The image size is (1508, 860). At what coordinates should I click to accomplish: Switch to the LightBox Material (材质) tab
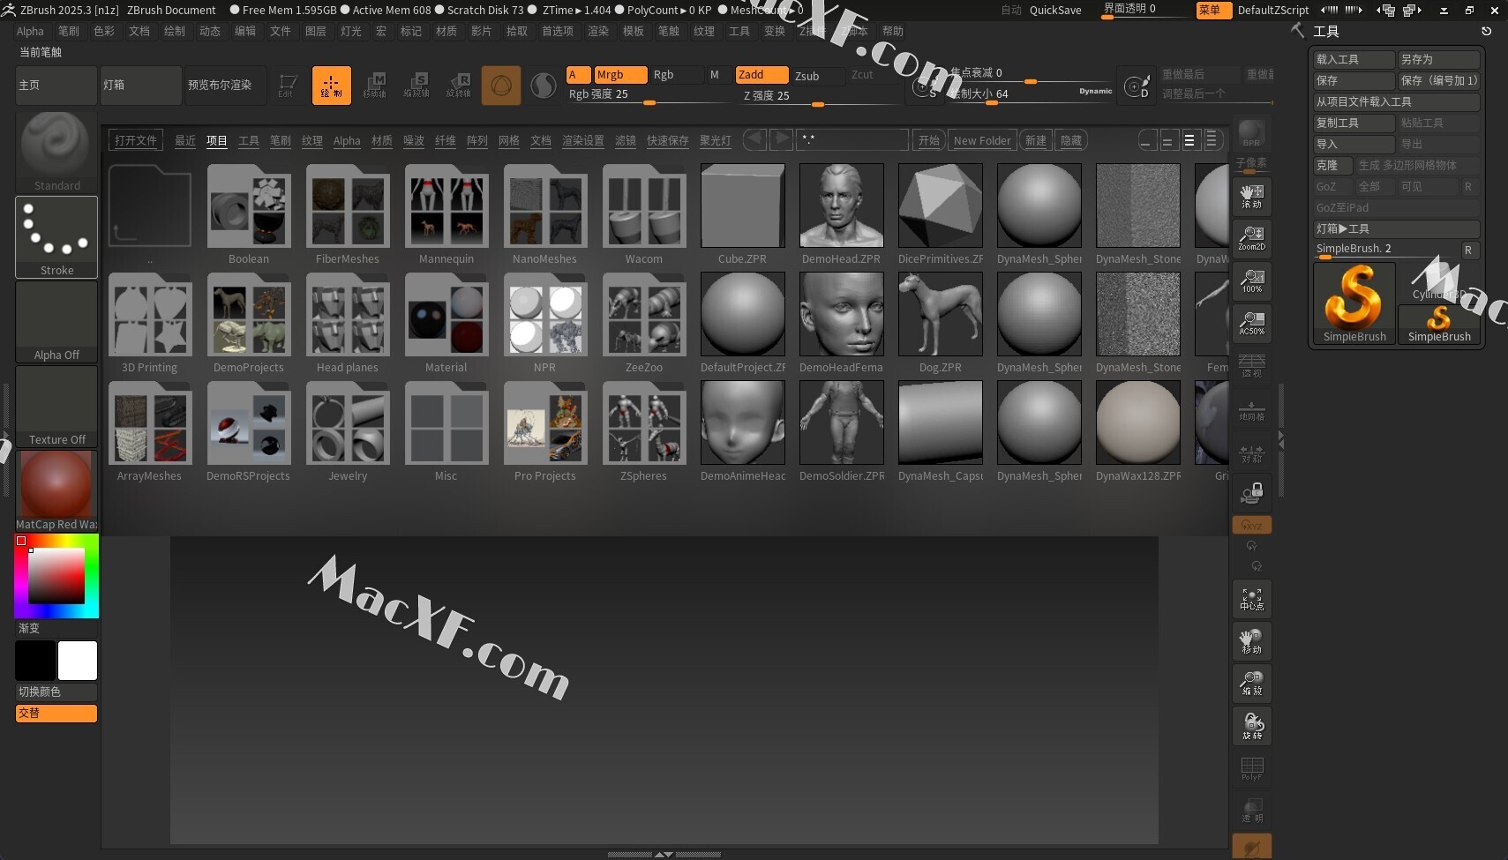(382, 140)
